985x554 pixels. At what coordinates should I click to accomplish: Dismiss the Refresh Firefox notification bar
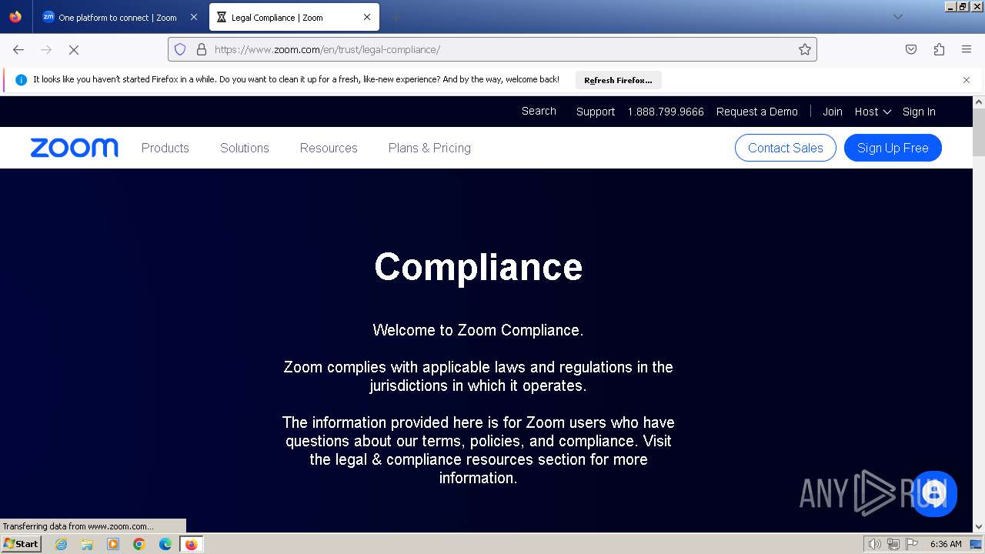pos(967,80)
